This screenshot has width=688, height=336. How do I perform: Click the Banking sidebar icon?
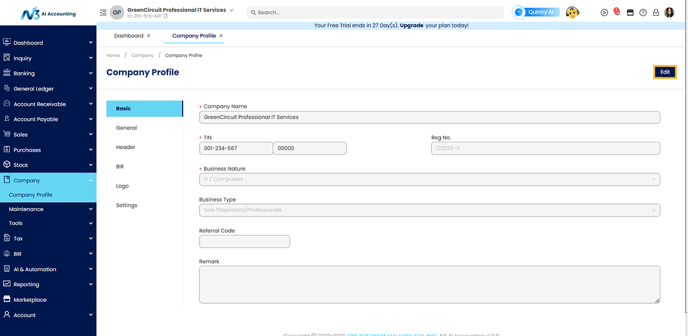(7, 73)
